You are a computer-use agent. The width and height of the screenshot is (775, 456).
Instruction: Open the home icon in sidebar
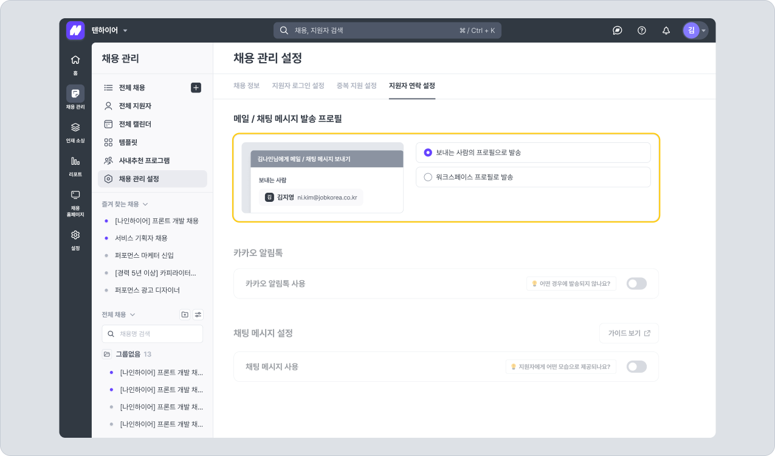coord(75,60)
